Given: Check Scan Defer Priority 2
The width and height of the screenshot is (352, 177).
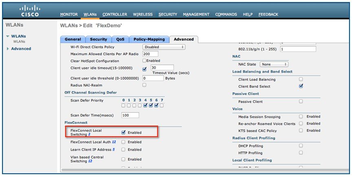Looking at the screenshot, I should pyautogui.click(x=134, y=106).
